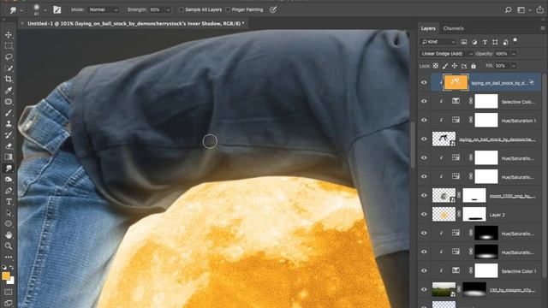Image resolution: width=548 pixels, height=308 pixels.
Task: Click the search magnifier in options bar
Action: 508,10
